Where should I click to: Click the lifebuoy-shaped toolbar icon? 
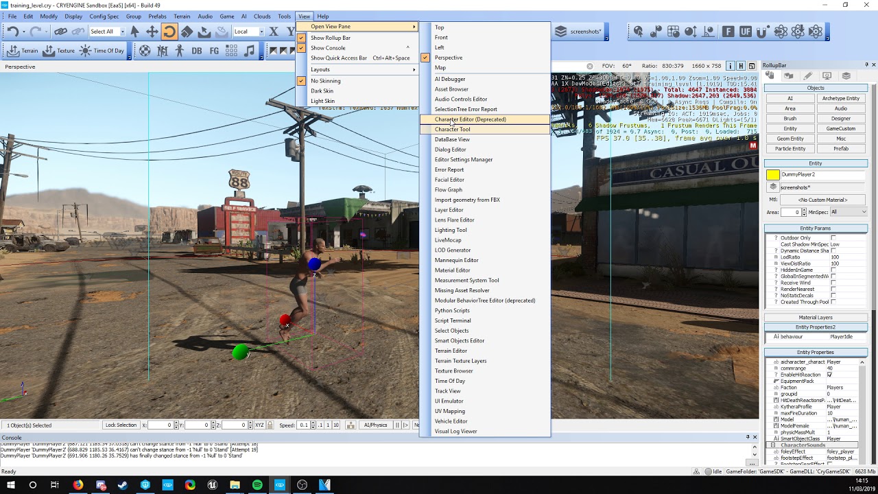(145, 51)
